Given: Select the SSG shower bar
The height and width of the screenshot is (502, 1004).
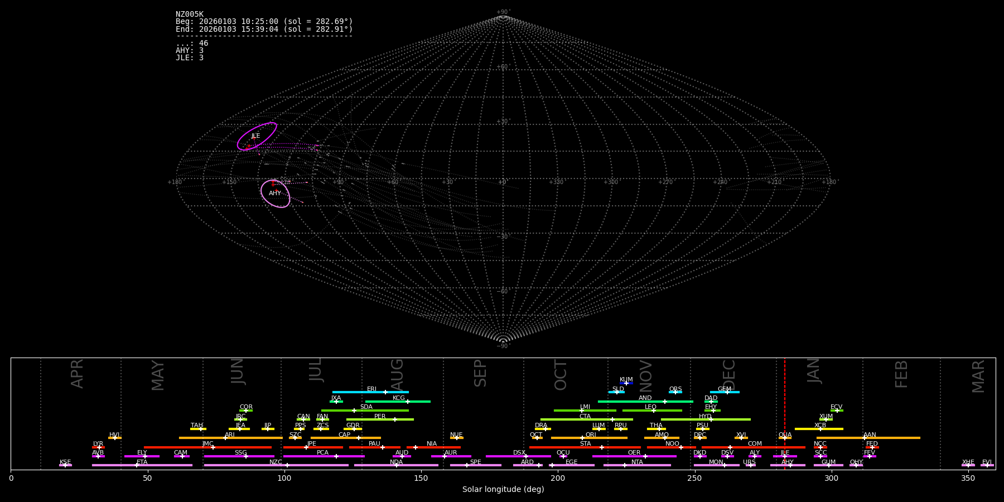Looking at the screenshot, I should [239, 456].
